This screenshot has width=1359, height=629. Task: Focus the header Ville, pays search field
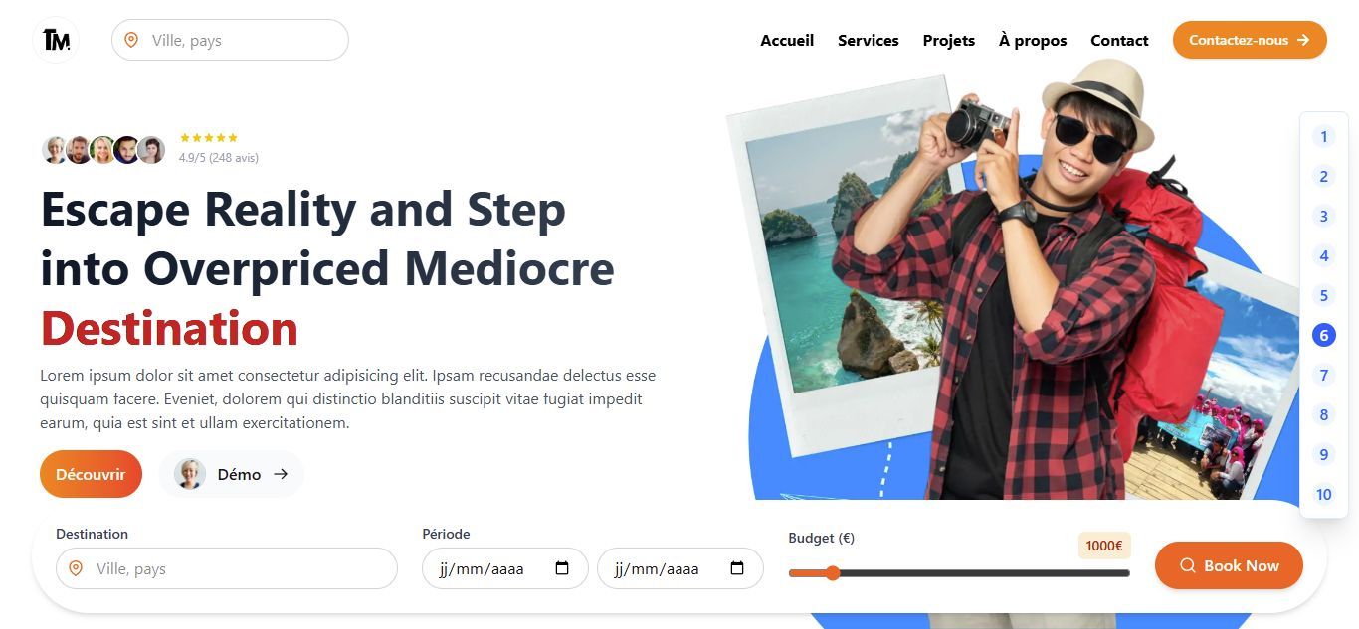click(x=230, y=40)
